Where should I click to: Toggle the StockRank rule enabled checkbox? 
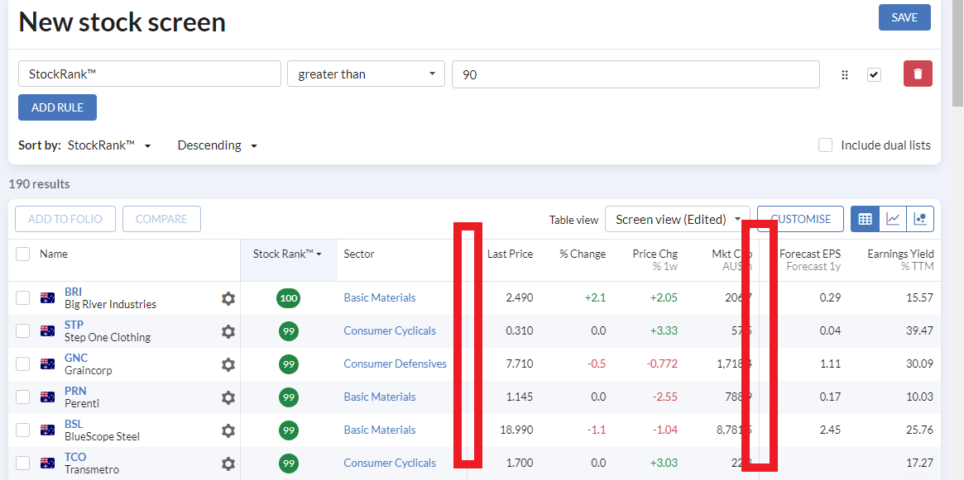pyautogui.click(x=875, y=75)
